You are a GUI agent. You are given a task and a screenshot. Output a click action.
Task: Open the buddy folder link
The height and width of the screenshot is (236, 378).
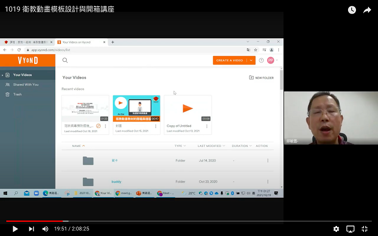pyautogui.click(x=116, y=181)
